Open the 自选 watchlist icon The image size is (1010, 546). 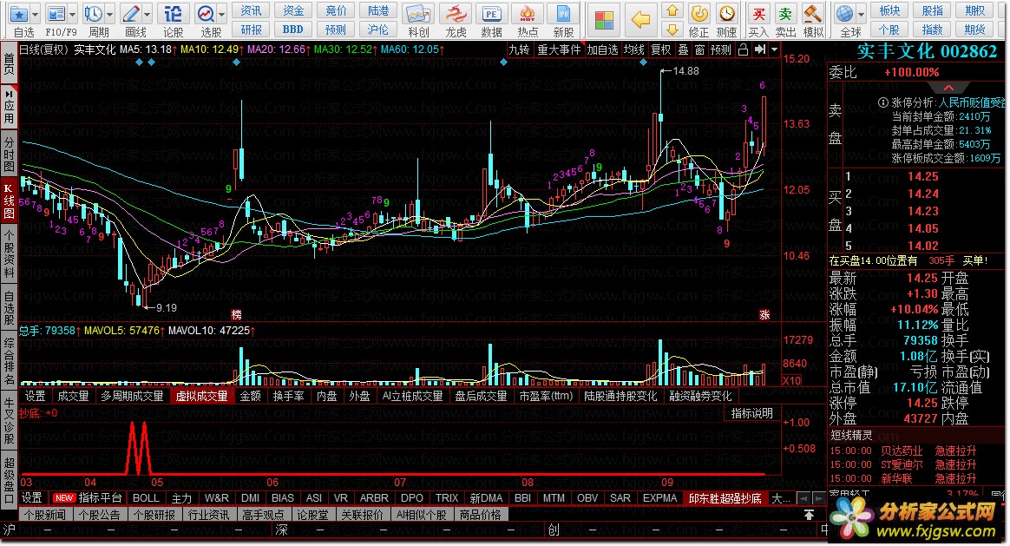tap(19, 14)
